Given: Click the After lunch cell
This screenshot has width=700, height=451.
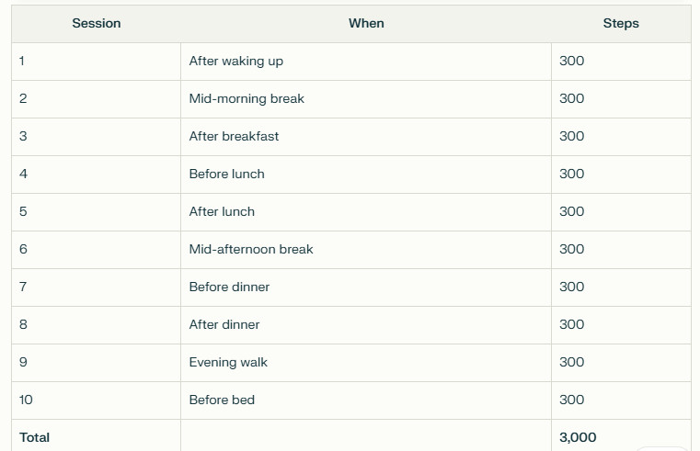Looking at the screenshot, I should [366, 212].
